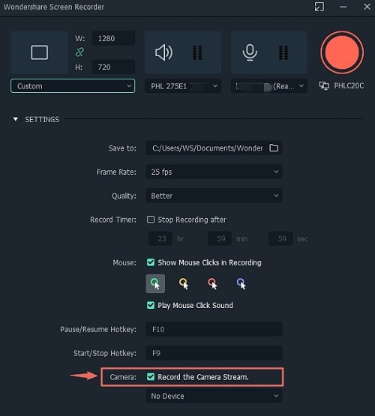Toggle the microphone icon
This screenshot has height=416, width=375.
(250, 52)
